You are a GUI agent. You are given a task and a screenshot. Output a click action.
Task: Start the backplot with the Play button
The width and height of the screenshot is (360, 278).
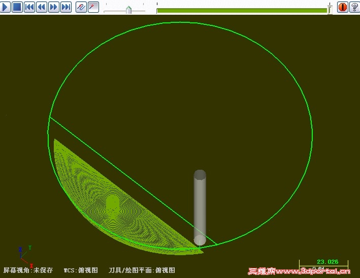5,7
